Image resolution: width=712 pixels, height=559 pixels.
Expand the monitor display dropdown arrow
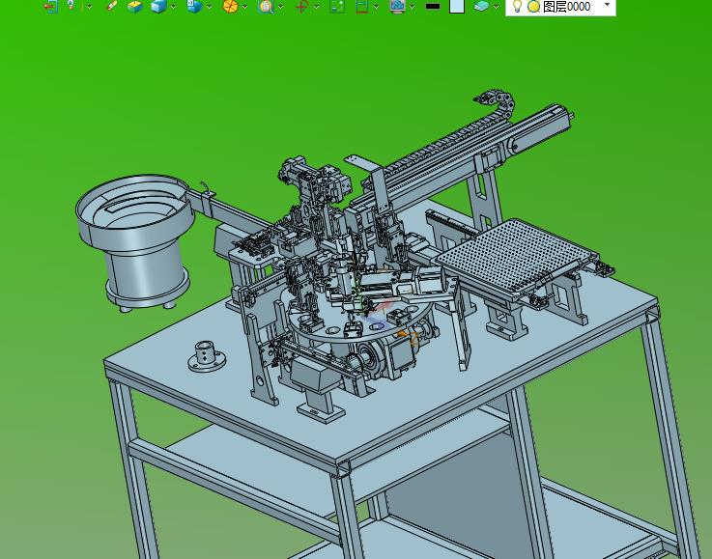pos(412,7)
